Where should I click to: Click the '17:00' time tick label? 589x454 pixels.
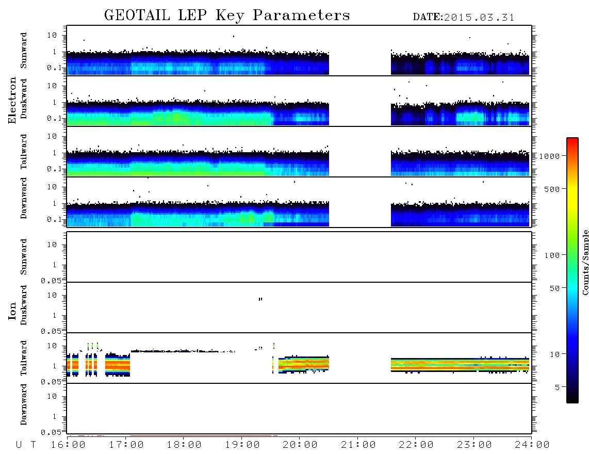tap(126, 445)
